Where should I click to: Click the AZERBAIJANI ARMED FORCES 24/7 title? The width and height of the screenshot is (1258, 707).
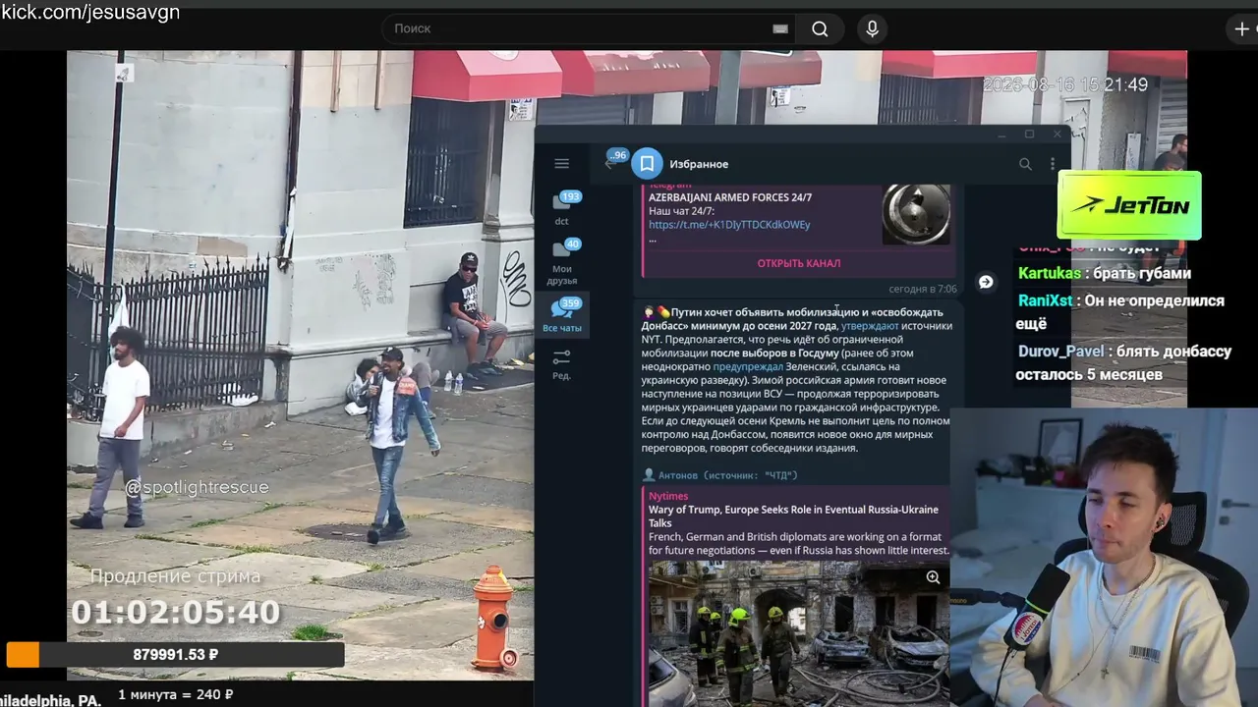(730, 197)
